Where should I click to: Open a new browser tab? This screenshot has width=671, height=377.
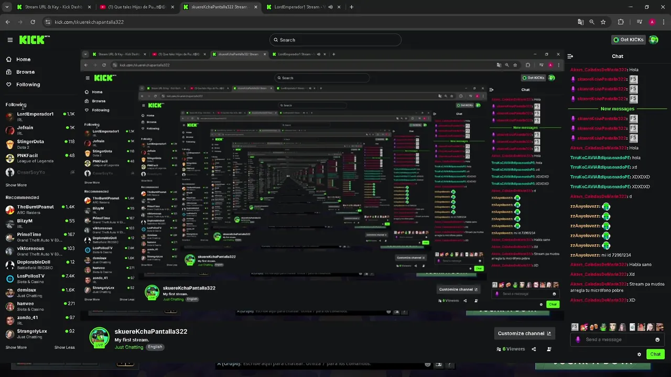point(351,7)
